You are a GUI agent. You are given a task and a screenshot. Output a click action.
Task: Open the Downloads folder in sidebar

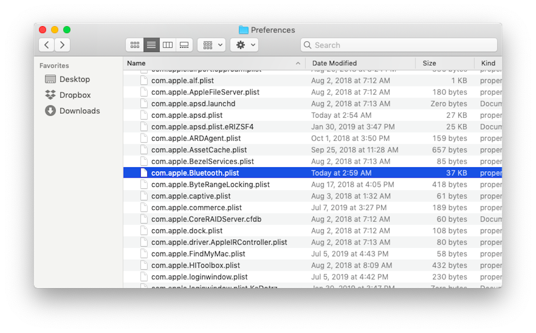click(x=79, y=111)
